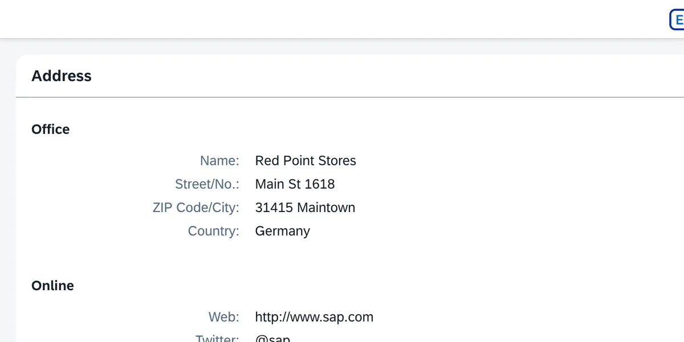Select the "Main St 1618" street value
The height and width of the screenshot is (342, 684).
tap(295, 184)
